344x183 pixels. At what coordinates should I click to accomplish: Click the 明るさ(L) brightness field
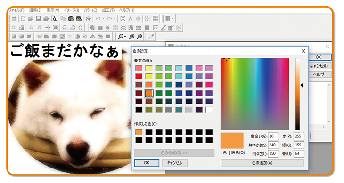[x=273, y=154]
